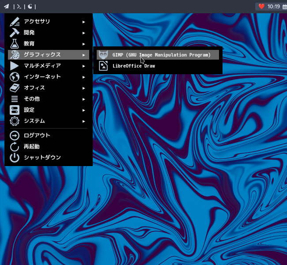The image size is (287, 265).
Task: Click the 設定 switches icon
Action: click(x=15, y=110)
